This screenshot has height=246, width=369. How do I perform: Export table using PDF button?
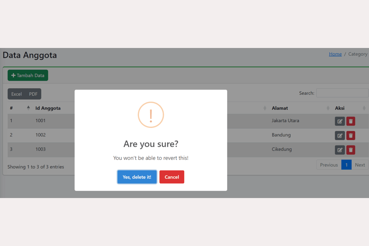pyautogui.click(x=33, y=94)
